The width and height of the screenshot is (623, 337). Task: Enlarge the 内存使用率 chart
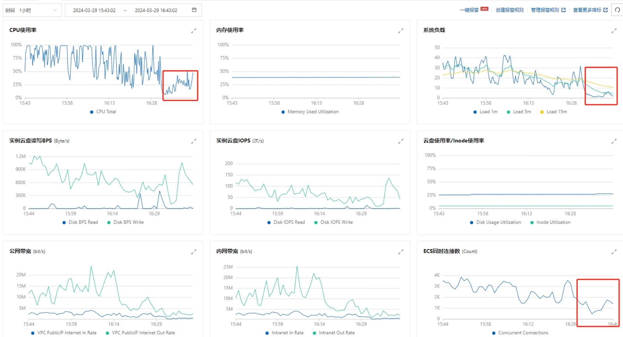pyautogui.click(x=401, y=31)
